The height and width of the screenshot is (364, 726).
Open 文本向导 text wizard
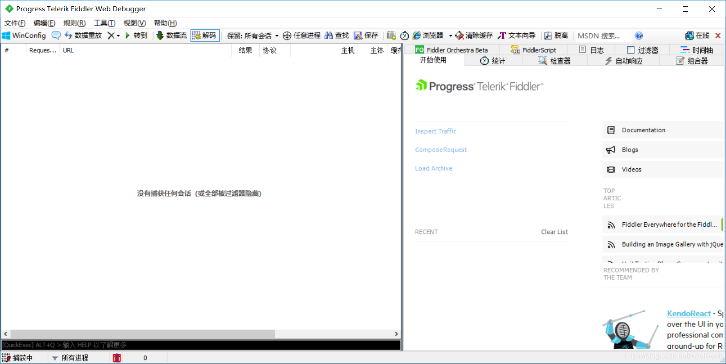(x=517, y=36)
